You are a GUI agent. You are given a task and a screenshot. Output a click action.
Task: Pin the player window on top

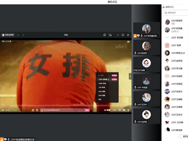click(x=105, y=35)
